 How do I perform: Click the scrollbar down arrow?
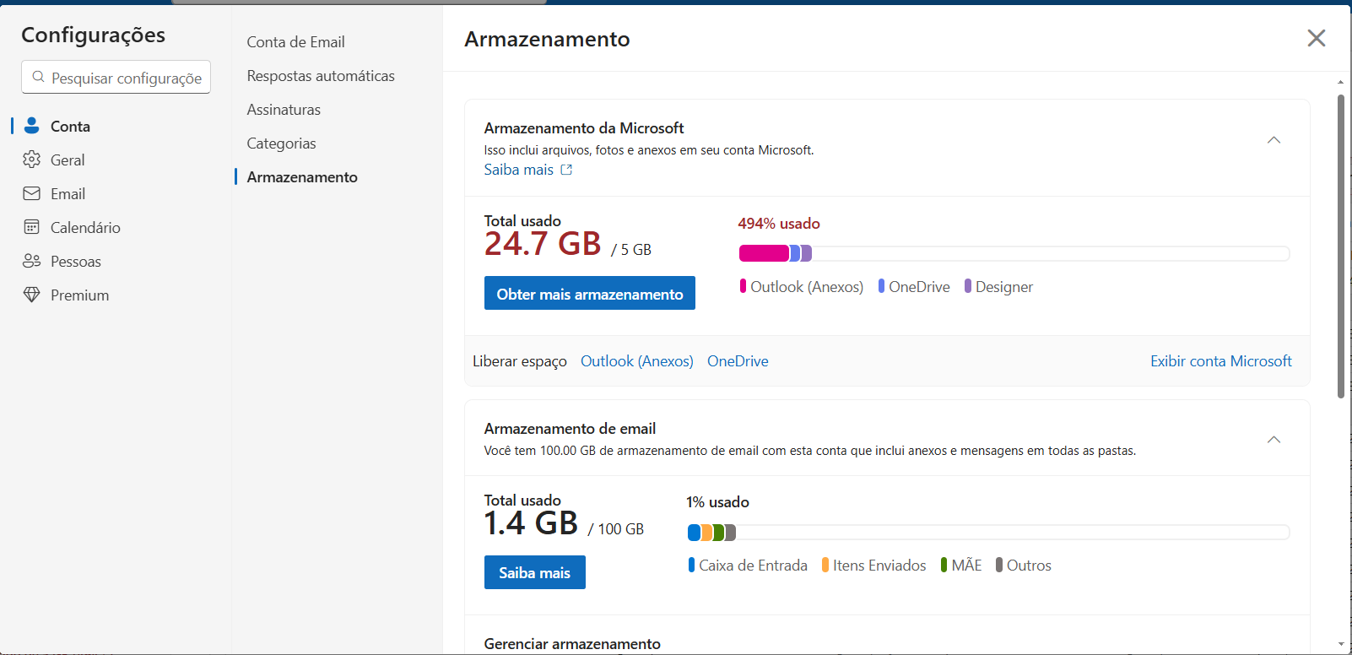[1340, 644]
